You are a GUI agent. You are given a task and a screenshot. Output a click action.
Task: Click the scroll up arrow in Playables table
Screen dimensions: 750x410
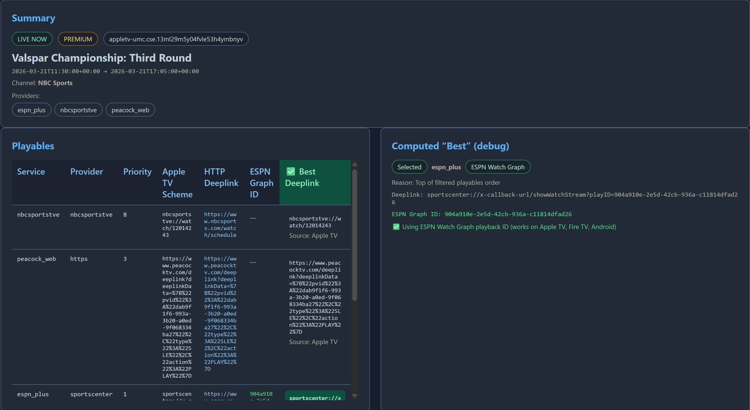(x=355, y=164)
